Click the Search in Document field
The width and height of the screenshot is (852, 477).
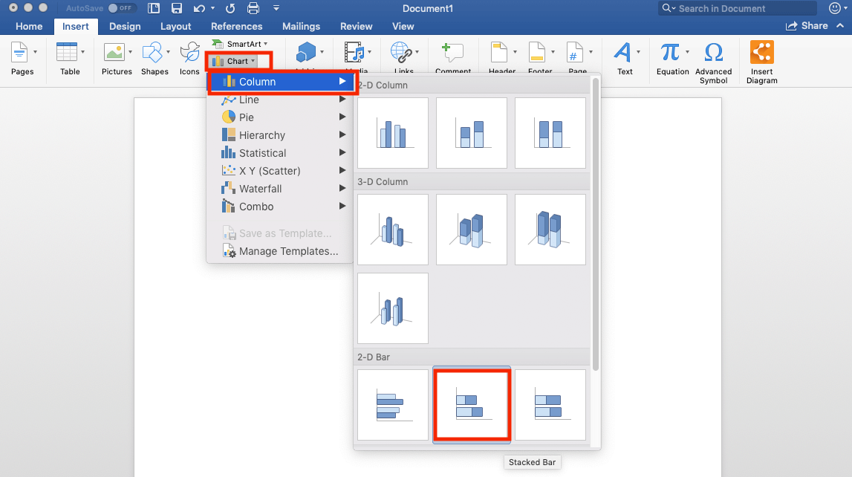pyautogui.click(x=738, y=8)
